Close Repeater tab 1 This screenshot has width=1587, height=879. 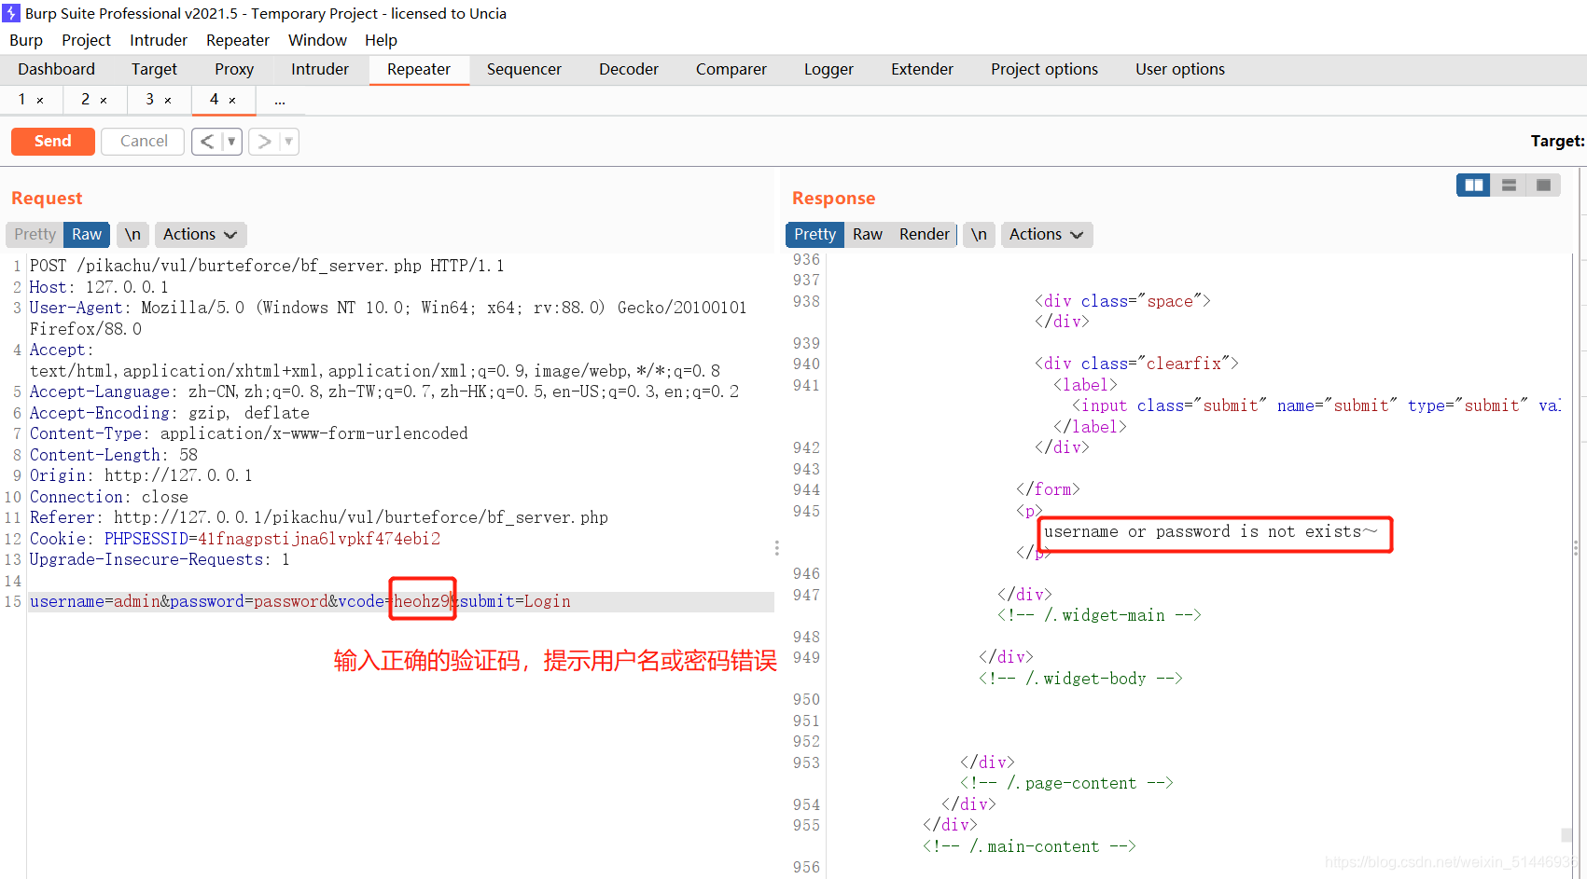(40, 100)
